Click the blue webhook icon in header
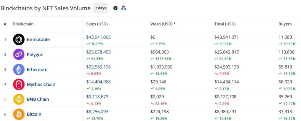 point(123,8)
